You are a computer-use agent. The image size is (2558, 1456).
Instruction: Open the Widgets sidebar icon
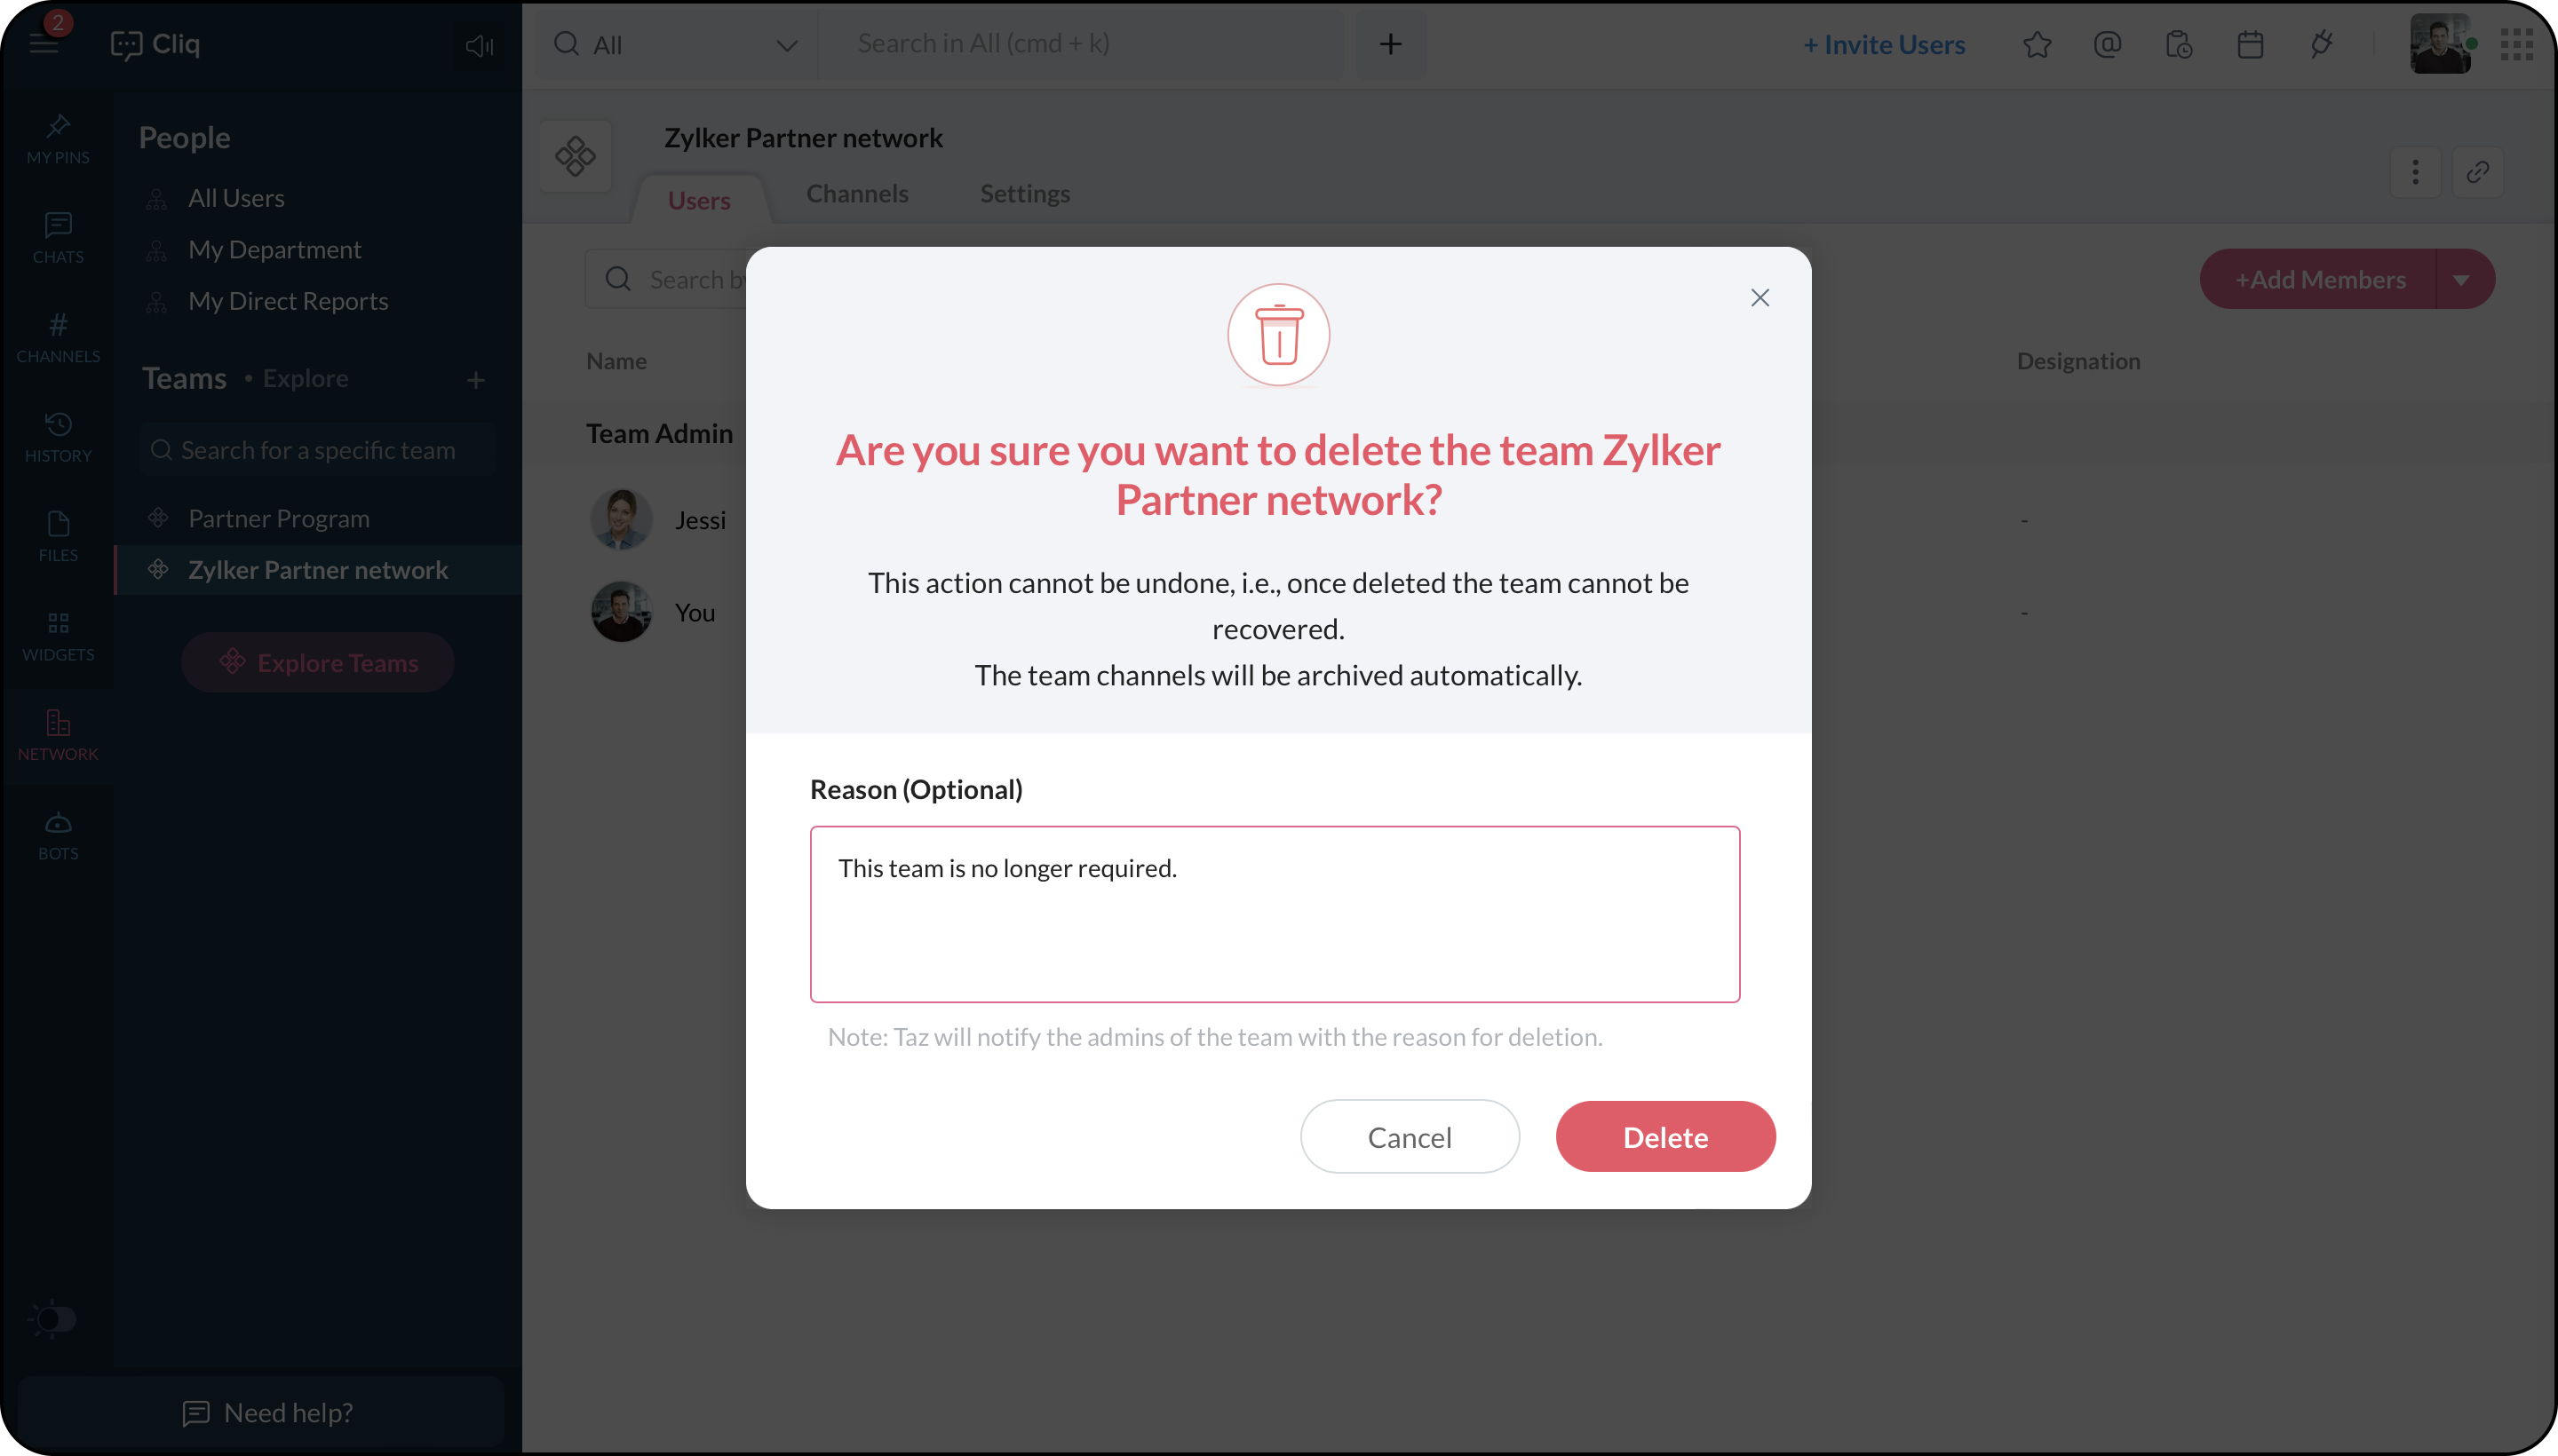point(58,636)
